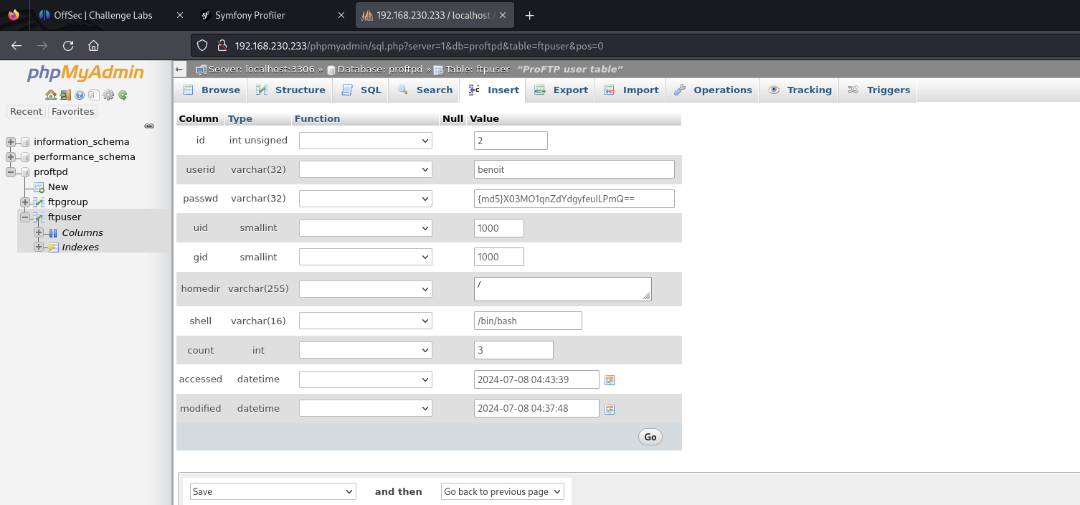Switch to the Structure tab

pos(290,90)
